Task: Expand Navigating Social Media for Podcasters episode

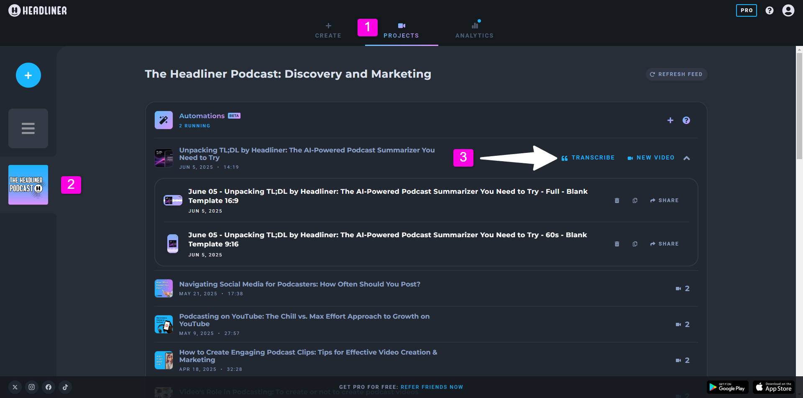Action: [x=299, y=284]
